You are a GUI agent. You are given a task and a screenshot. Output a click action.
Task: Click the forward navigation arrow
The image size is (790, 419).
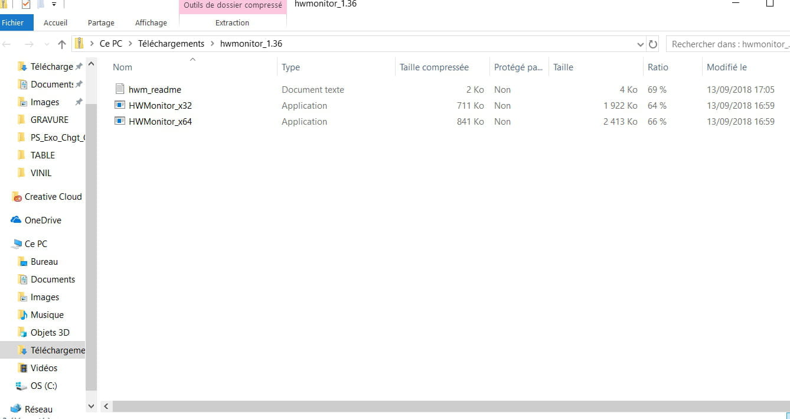(28, 44)
